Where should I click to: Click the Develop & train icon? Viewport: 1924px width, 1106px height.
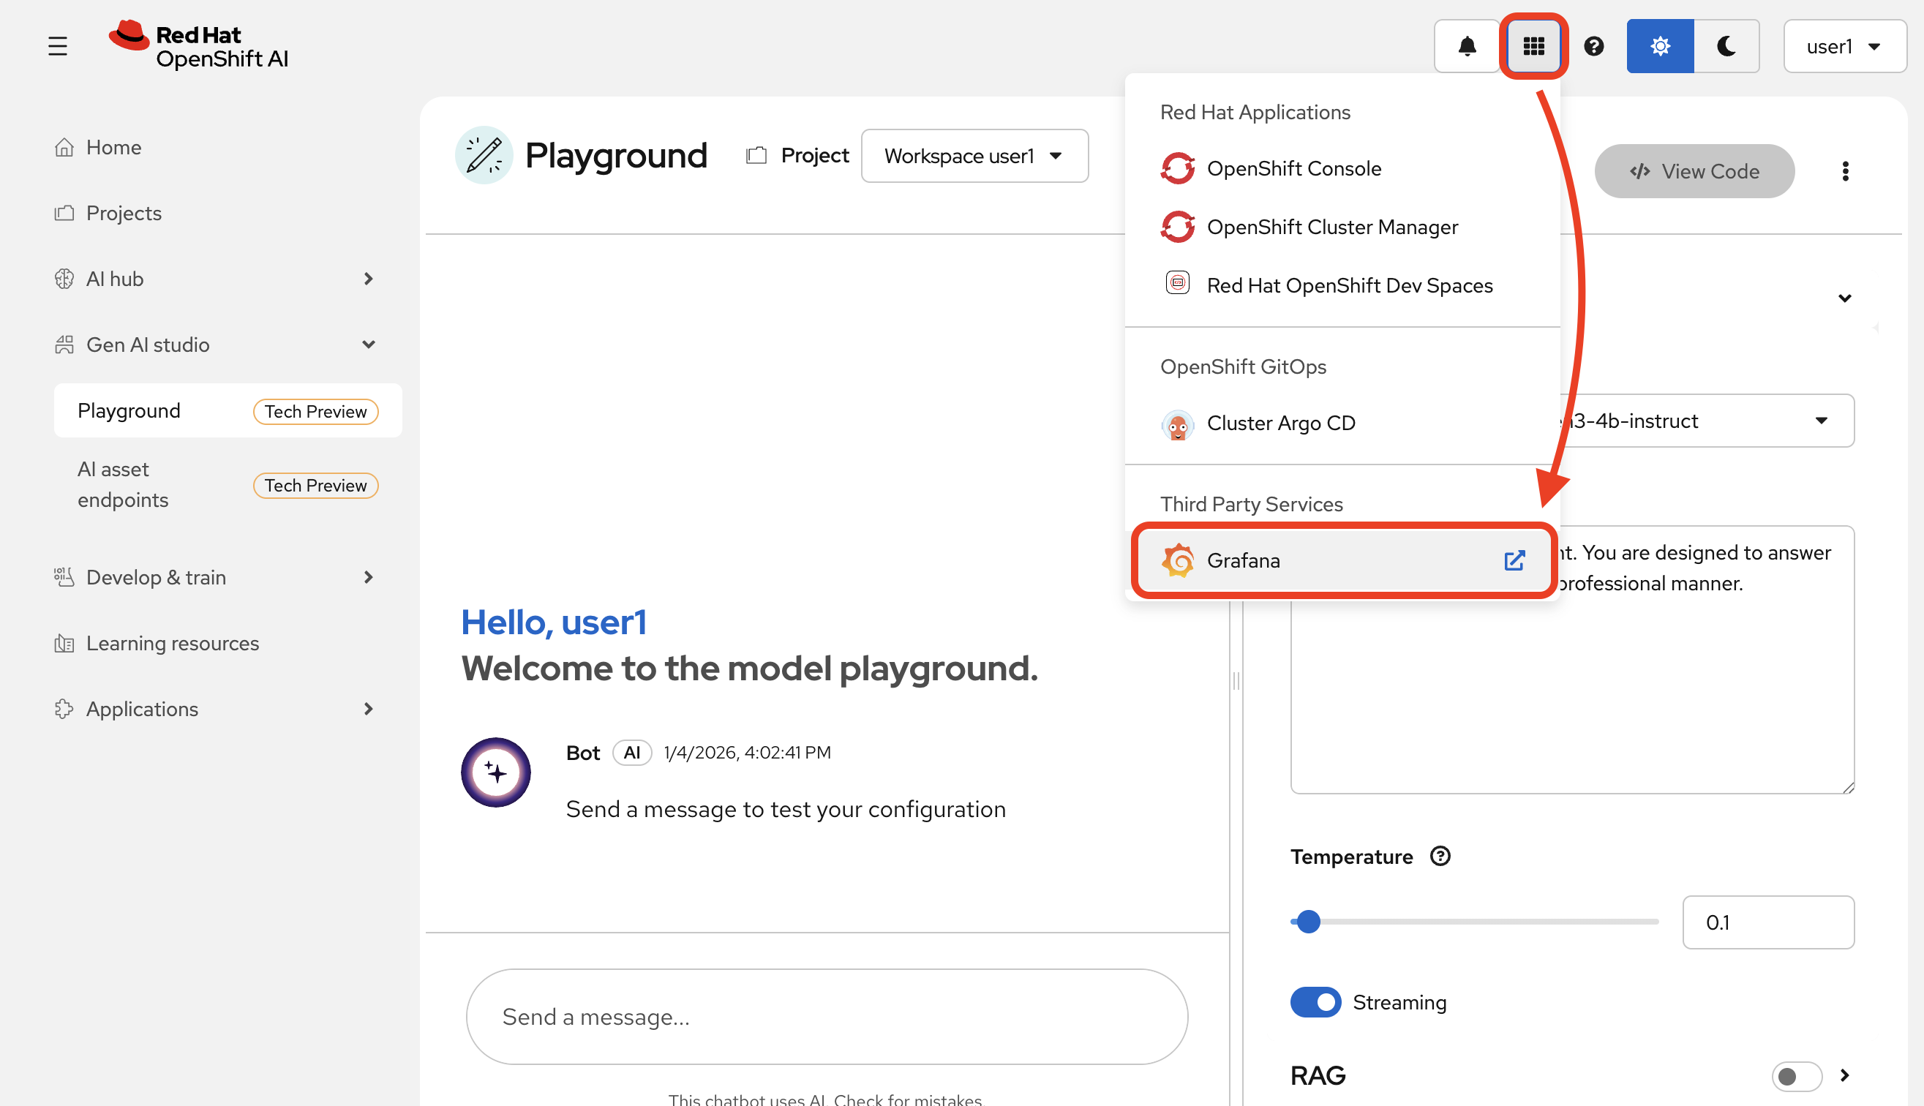(x=64, y=577)
